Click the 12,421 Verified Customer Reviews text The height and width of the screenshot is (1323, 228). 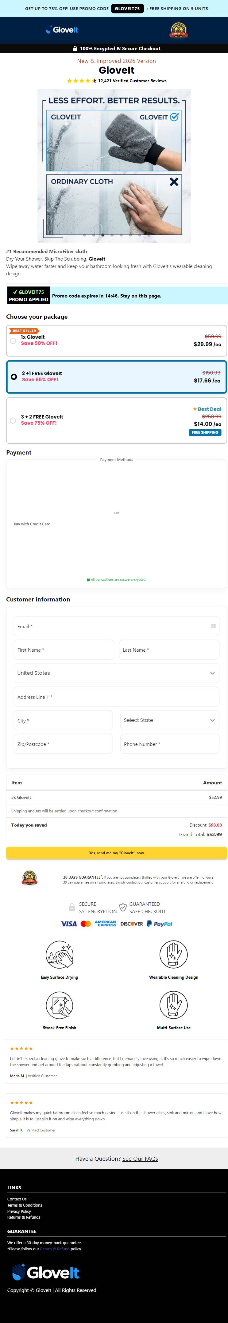pyautogui.click(x=132, y=81)
